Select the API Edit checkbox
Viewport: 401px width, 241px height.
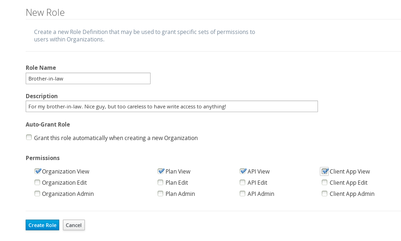(243, 182)
